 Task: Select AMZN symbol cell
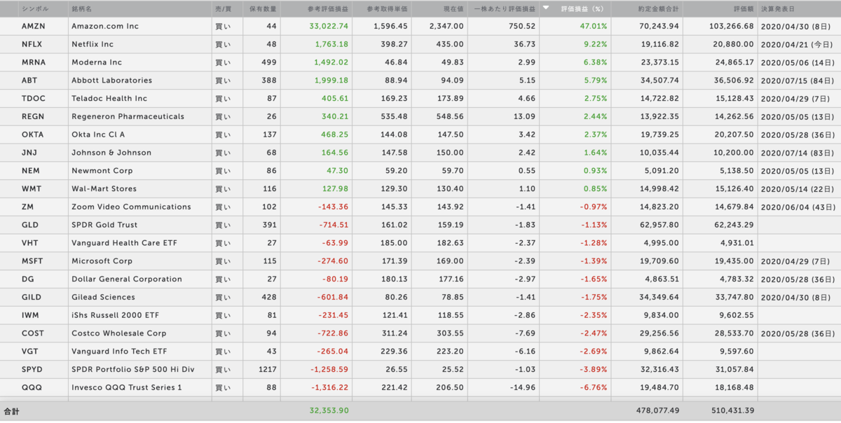point(33,26)
